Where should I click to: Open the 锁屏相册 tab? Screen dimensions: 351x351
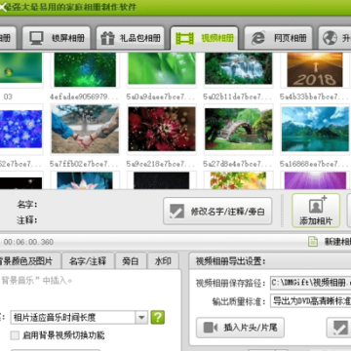tap(57, 38)
